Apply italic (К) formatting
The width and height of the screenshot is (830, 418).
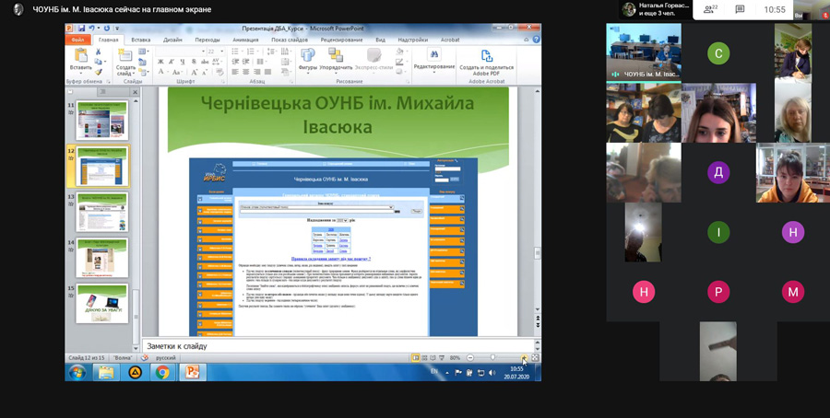point(172,62)
